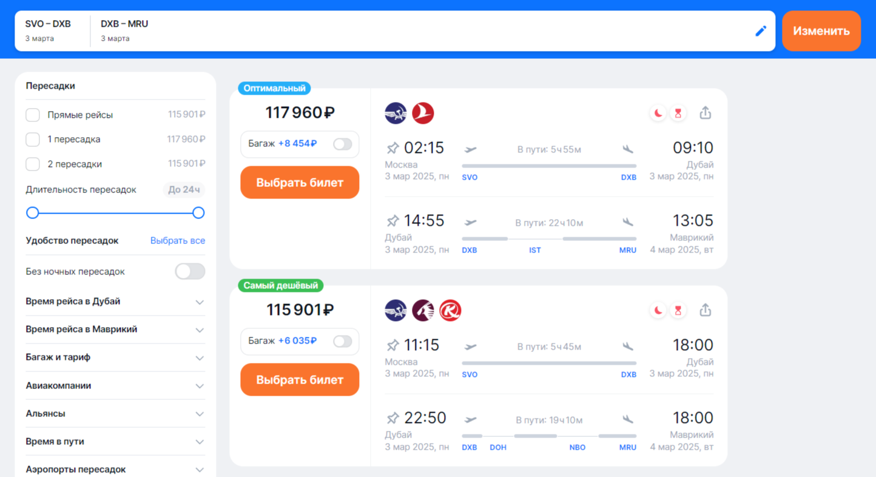The image size is (876, 477).
Task: Click the right handle of transfer duration slider
Action: [x=198, y=213]
